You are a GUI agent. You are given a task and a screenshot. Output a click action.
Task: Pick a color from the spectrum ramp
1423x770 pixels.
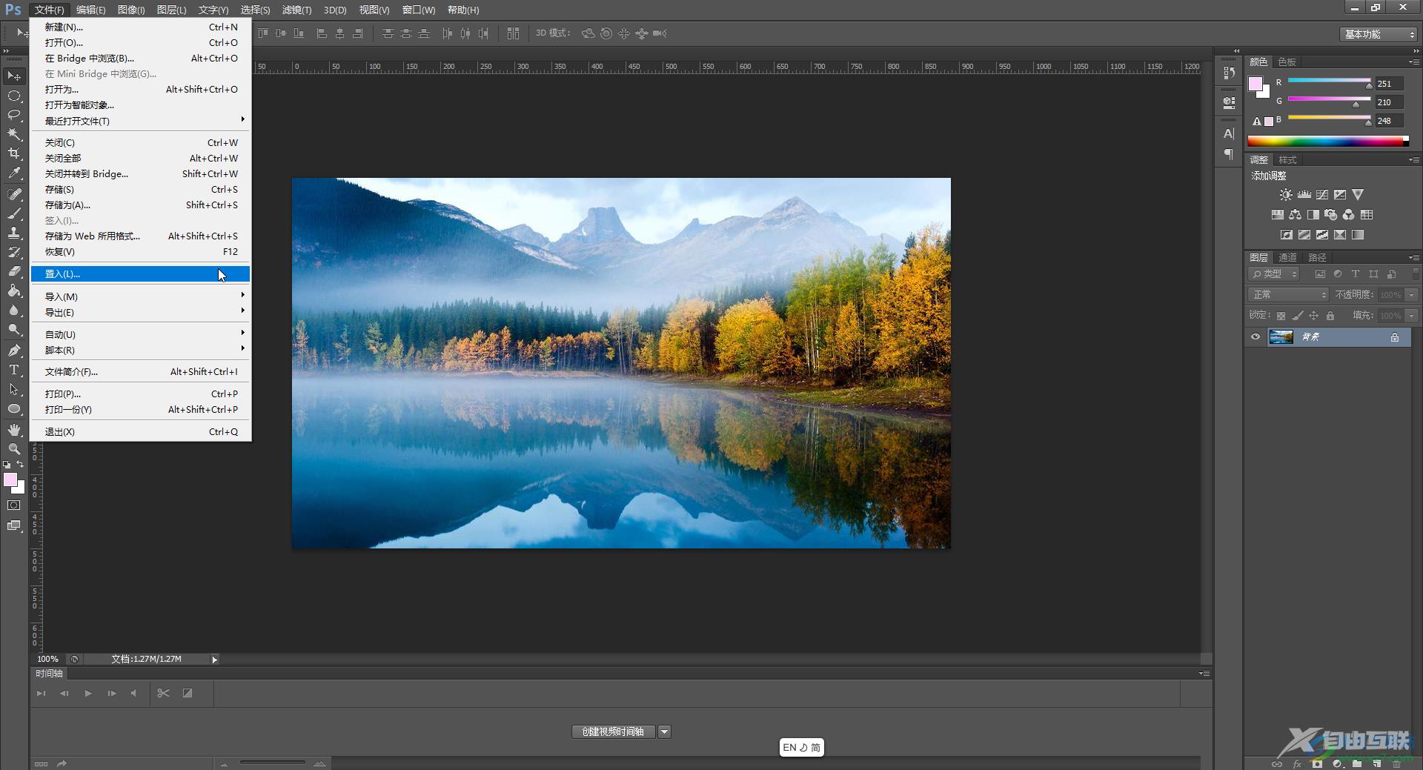(1328, 141)
